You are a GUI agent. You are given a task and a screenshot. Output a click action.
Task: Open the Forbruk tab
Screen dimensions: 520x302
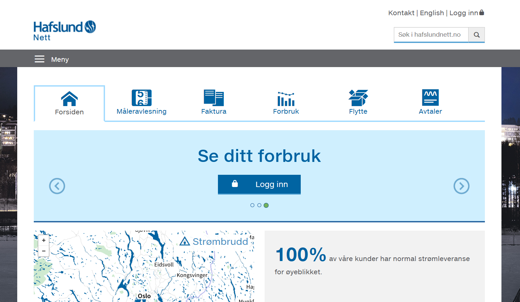[286, 111]
